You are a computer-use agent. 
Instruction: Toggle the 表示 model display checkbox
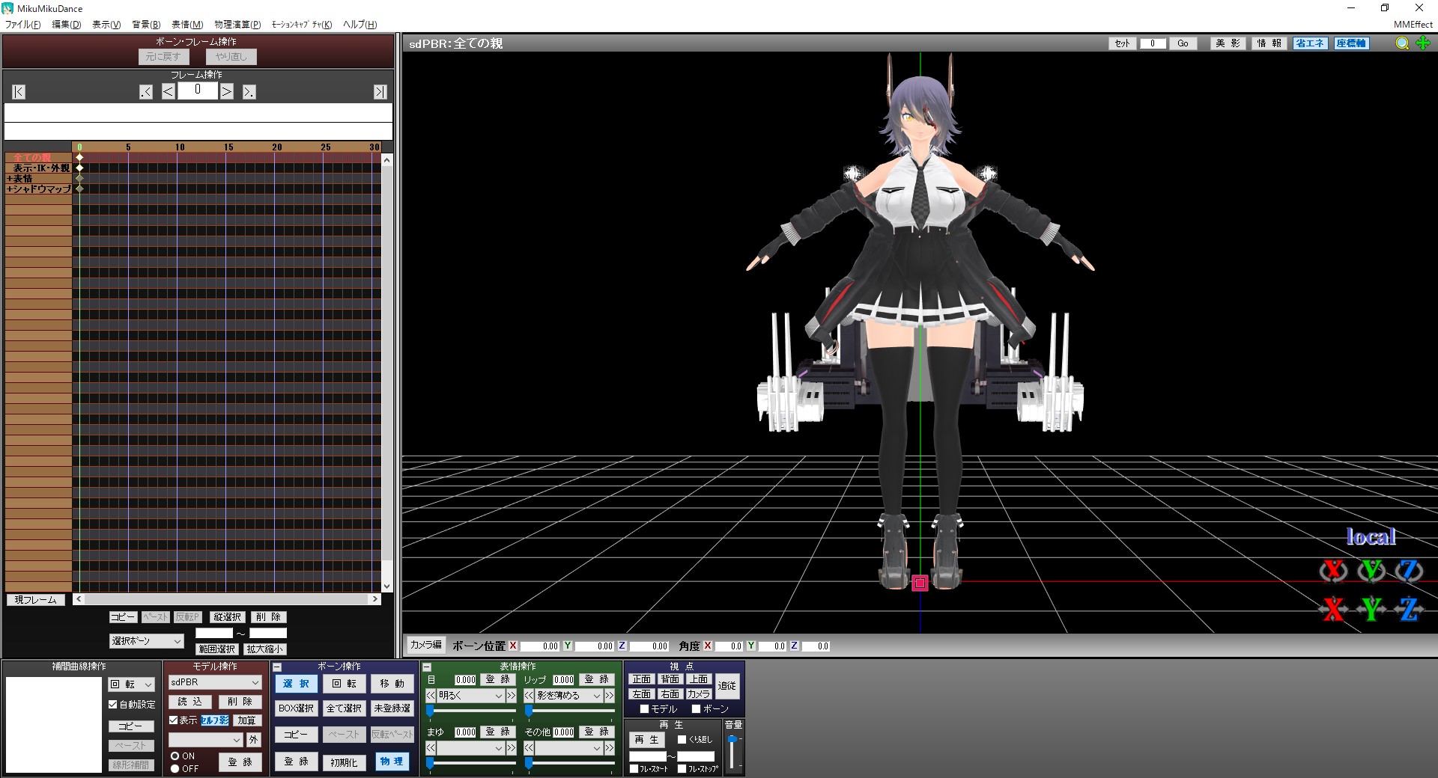(x=174, y=720)
